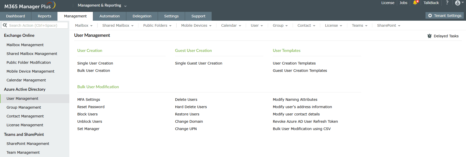Screen dimensions: 466x157
Task: Click the Delayed Tasks clock icon
Action: click(430, 36)
